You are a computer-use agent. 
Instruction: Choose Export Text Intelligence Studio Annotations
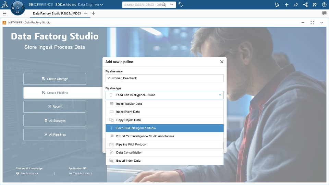(164, 136)
